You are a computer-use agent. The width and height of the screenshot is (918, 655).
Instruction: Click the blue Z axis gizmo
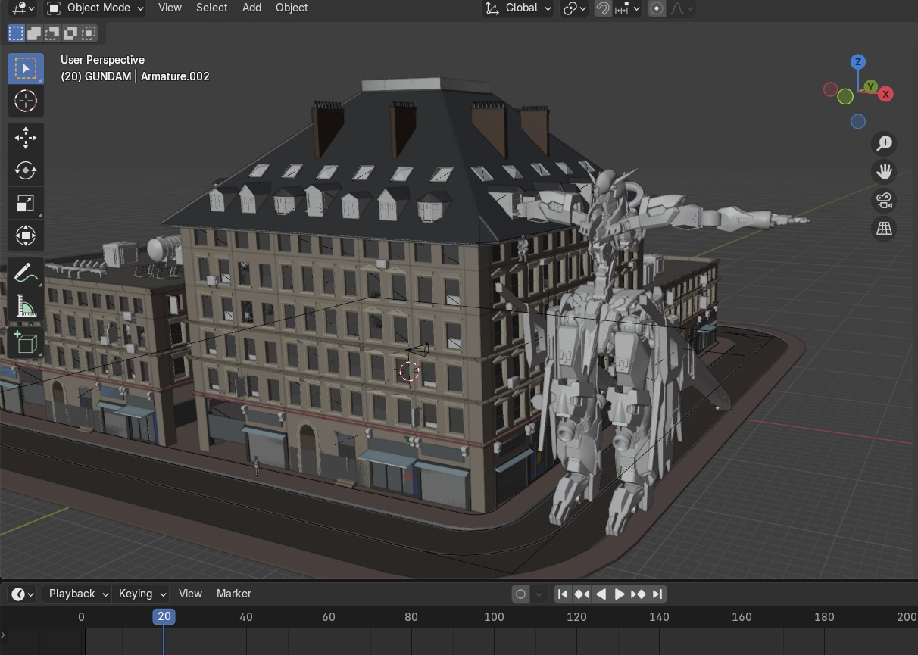858,62
